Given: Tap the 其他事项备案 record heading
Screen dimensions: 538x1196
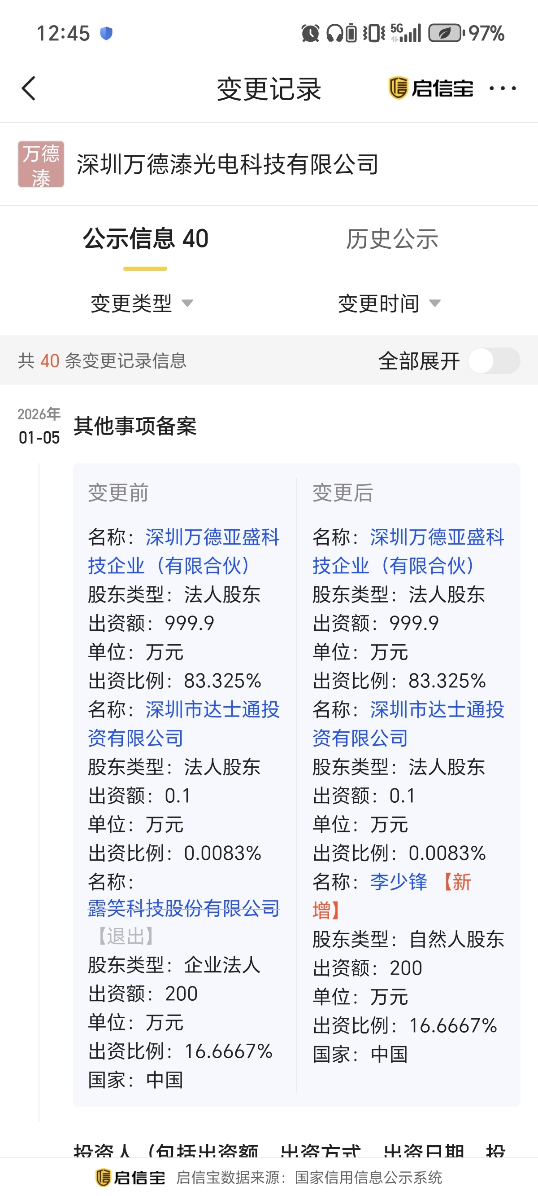Looking at the screenshot, I should pyautogui.click(x=135, y=426).
